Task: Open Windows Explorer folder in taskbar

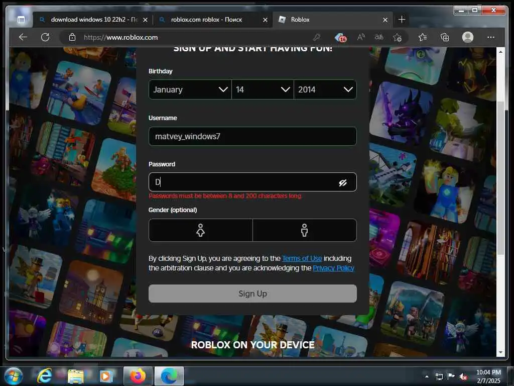Action: (x=75, y=376)
